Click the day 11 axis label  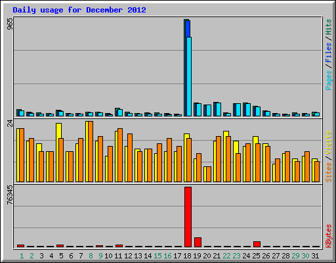pos(118,256)
